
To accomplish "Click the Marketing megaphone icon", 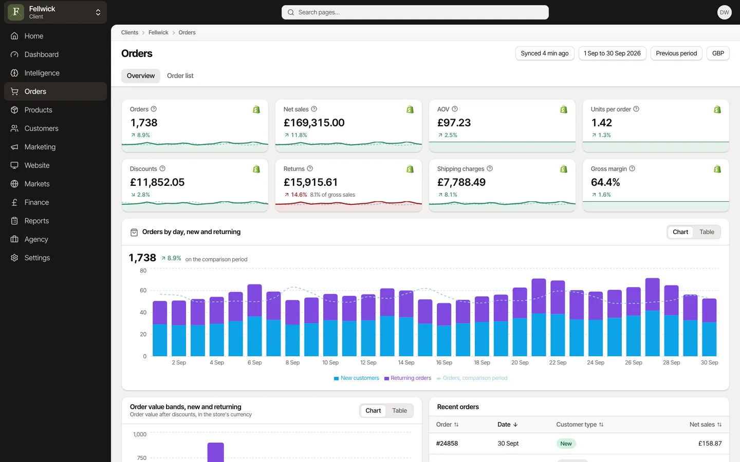I will click(14, 147).
